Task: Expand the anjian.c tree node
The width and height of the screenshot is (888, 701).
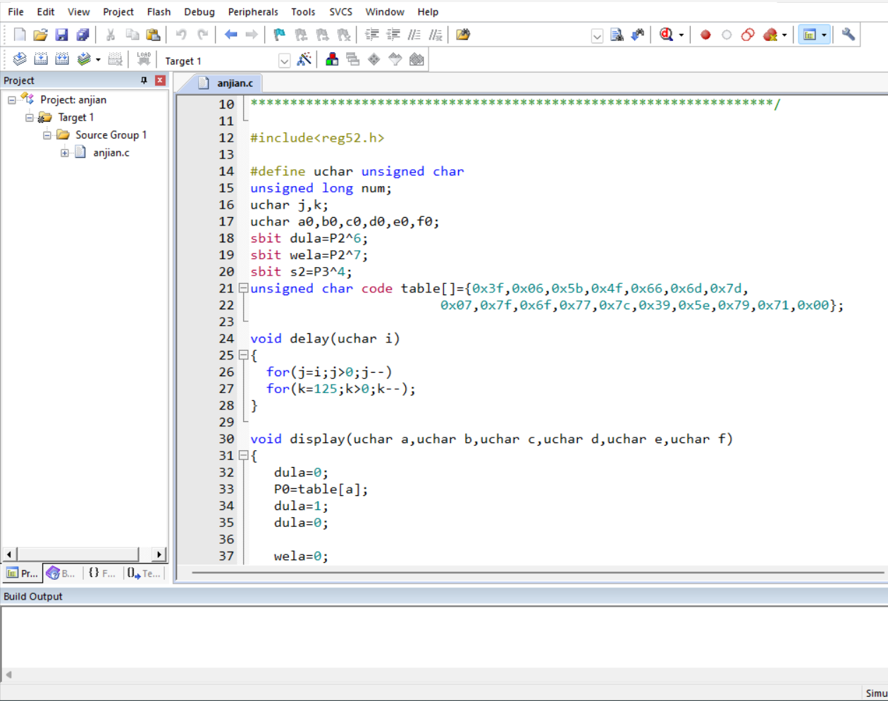Action: 65,153
